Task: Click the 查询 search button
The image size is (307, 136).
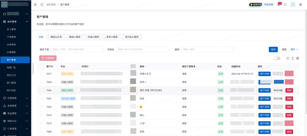Action: [x=273, y=50]
